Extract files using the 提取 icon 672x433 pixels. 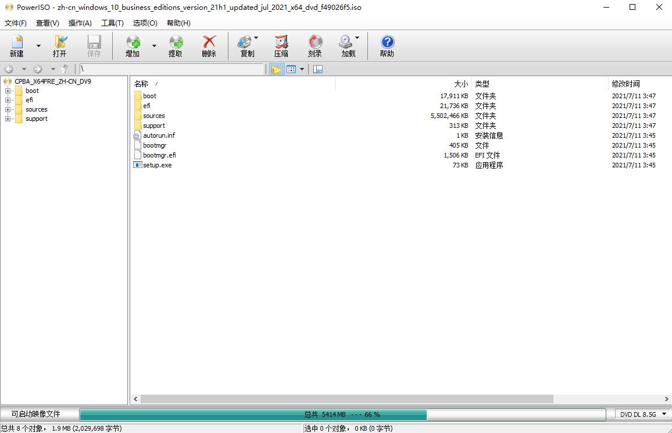[x=176, y=45]
